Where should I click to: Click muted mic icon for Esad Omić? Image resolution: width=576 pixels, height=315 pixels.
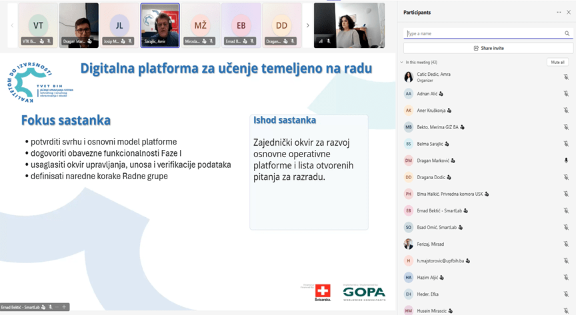tap(566, 227)
